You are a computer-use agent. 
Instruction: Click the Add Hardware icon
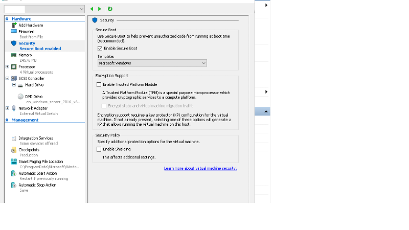pos(14,25)
